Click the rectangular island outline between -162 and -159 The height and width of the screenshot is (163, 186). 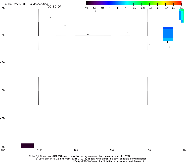[x=65, y=25]
